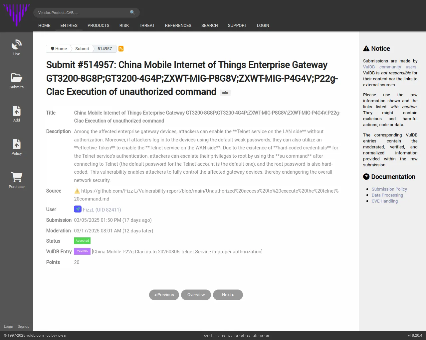Screen dimensions: 426x340
Task: Open the CVE Handling link
Action: click(385, 201)
